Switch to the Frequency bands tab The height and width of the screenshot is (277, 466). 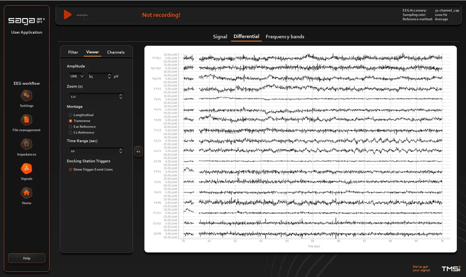(285, 36)
